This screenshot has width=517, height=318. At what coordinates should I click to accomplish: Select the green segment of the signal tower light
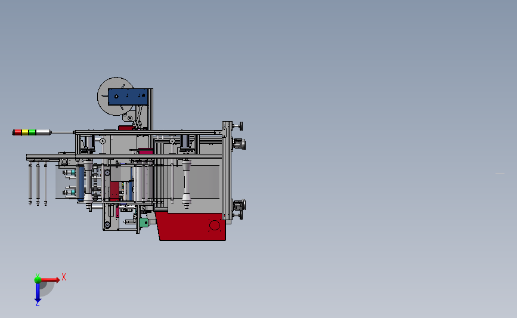pyautogui.click(x=32, y=132)
